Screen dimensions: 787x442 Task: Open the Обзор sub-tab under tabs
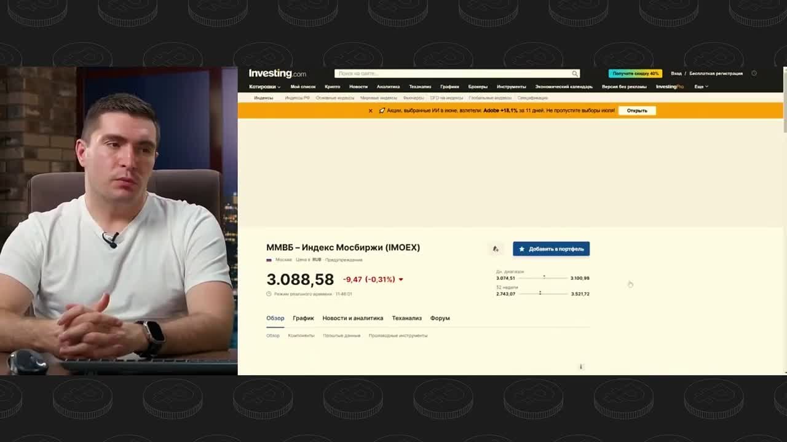click(273, 336)
